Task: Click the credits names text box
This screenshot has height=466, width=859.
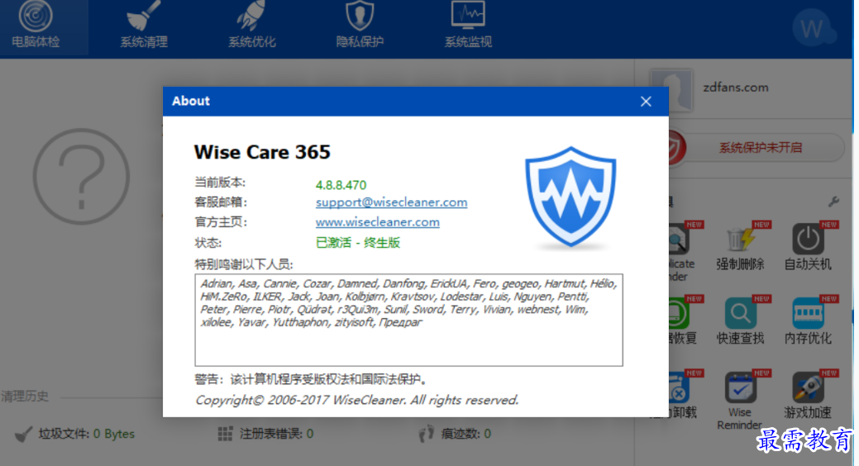Action: pyautogui.click(x=408, y=320)
